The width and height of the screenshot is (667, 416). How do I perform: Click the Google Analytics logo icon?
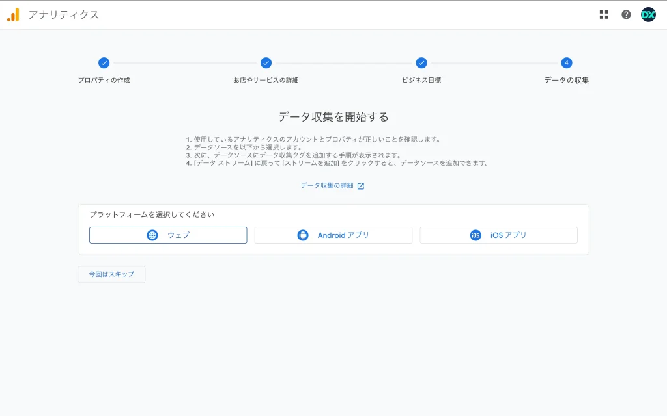[13, 14]
